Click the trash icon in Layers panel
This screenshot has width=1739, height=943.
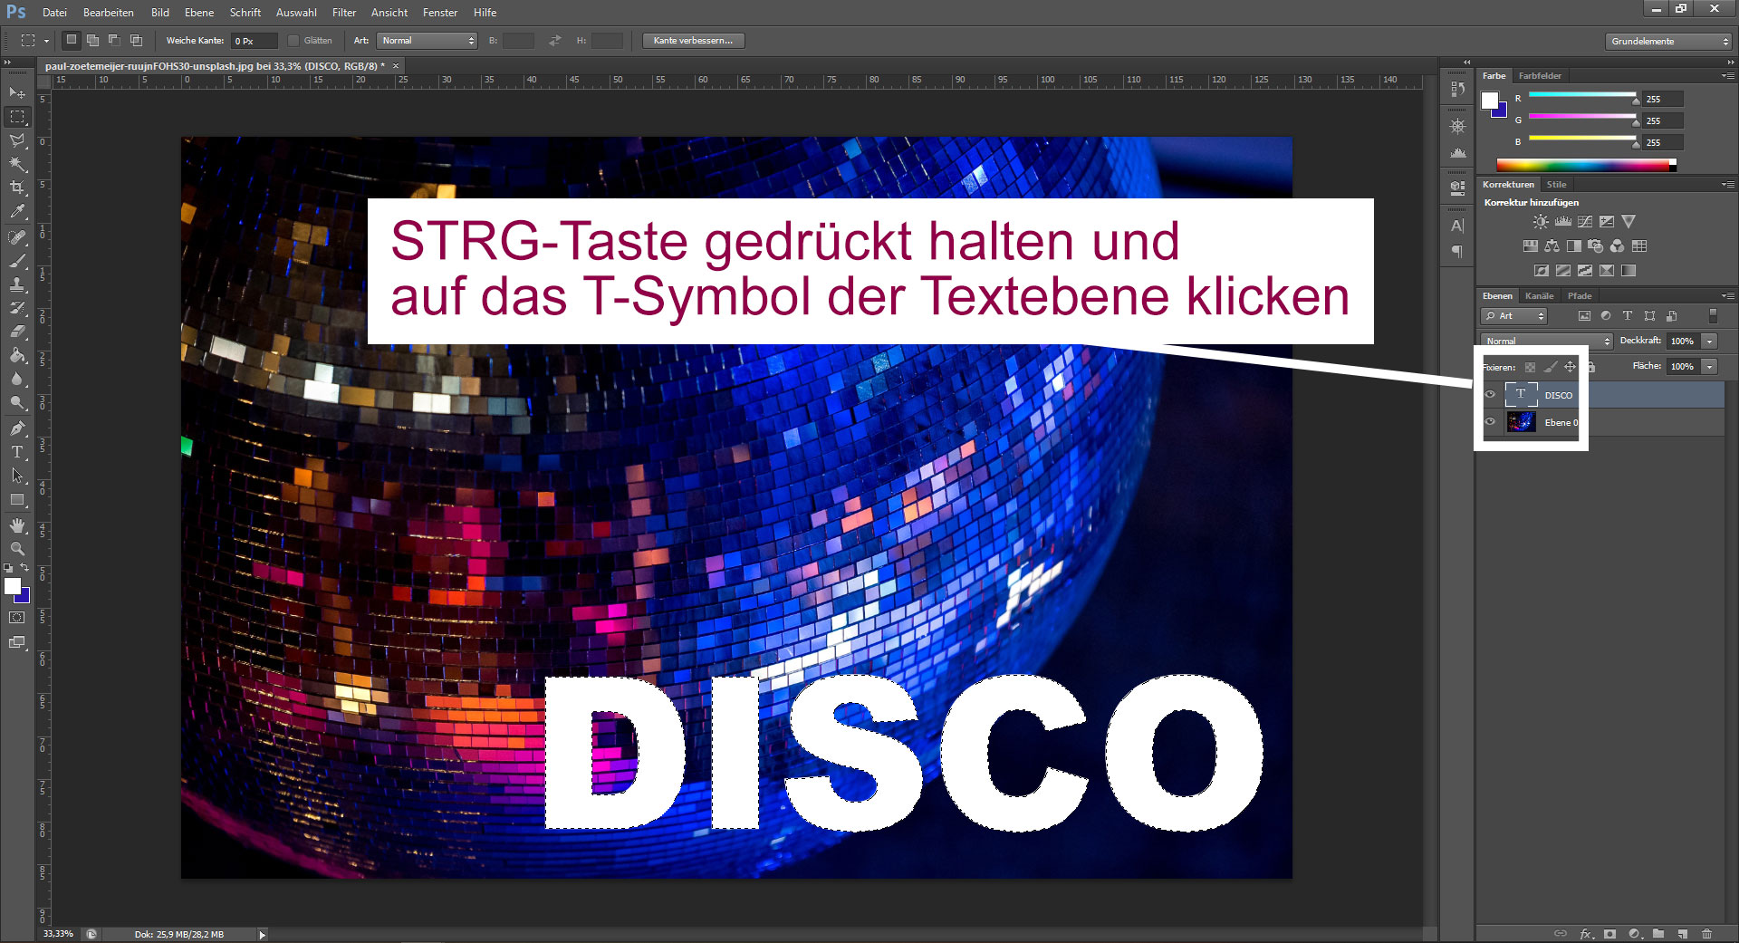pyautogui.click(x=1706, y=933)
